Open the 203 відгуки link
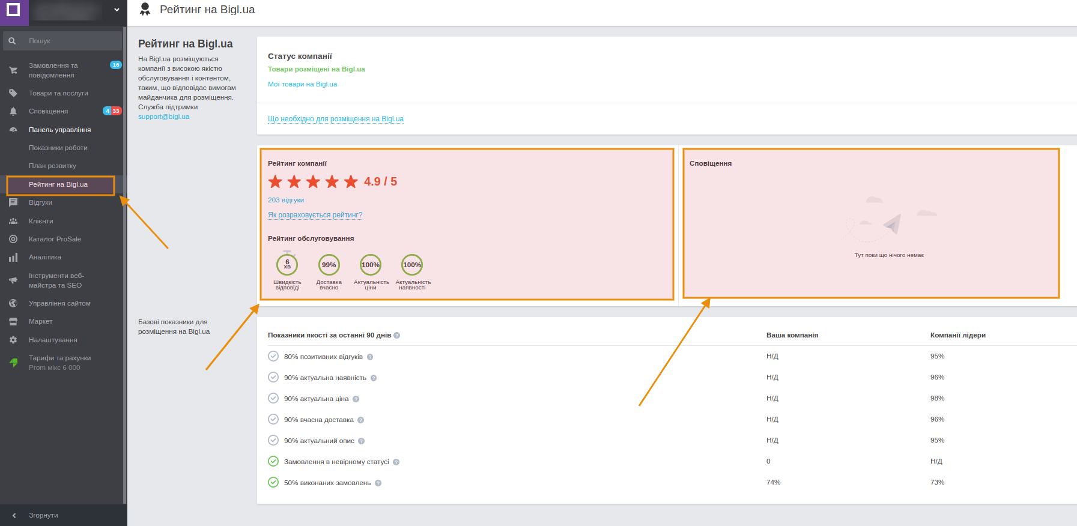The width and height of the screenshot is (1077, 526). 286,200
